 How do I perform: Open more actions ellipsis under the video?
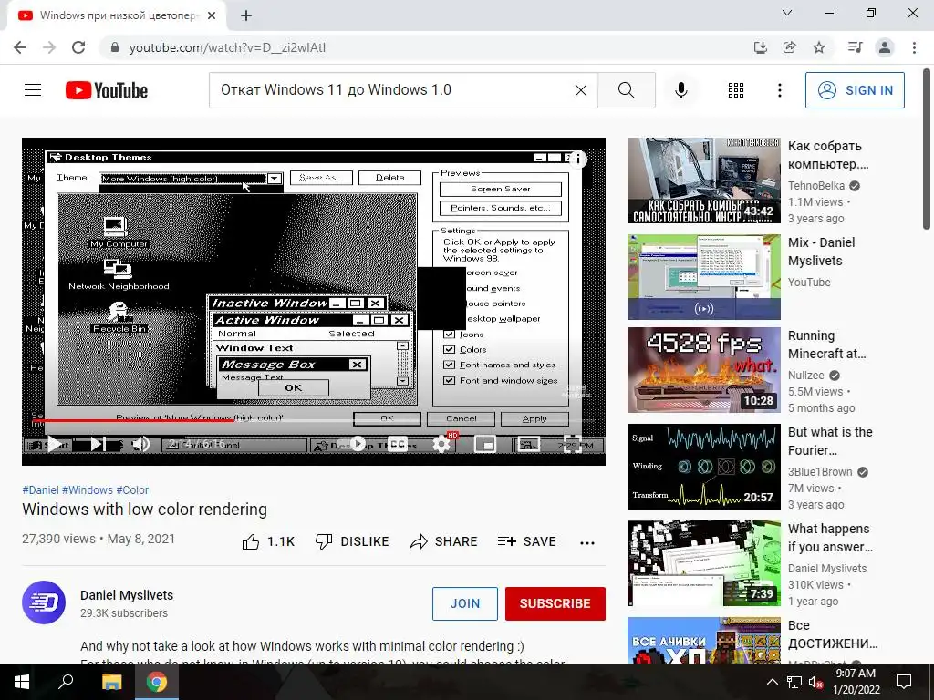click(587, 542)
